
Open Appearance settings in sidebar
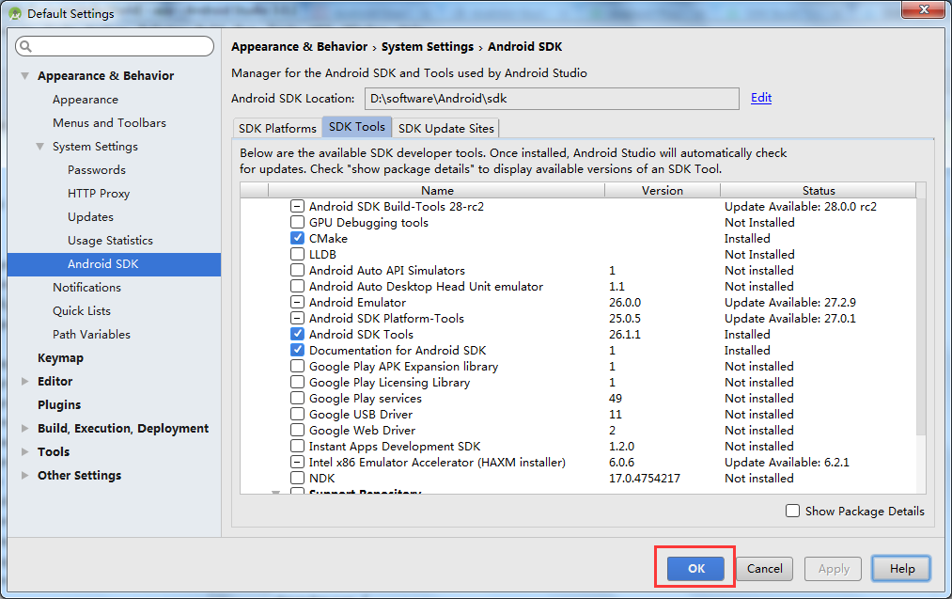(86, 100)
